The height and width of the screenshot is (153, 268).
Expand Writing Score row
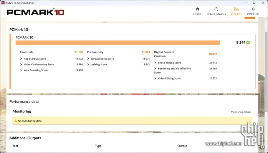point(88,65)
